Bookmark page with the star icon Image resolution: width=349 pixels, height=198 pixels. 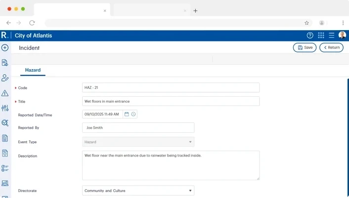(x=306, y=23)
